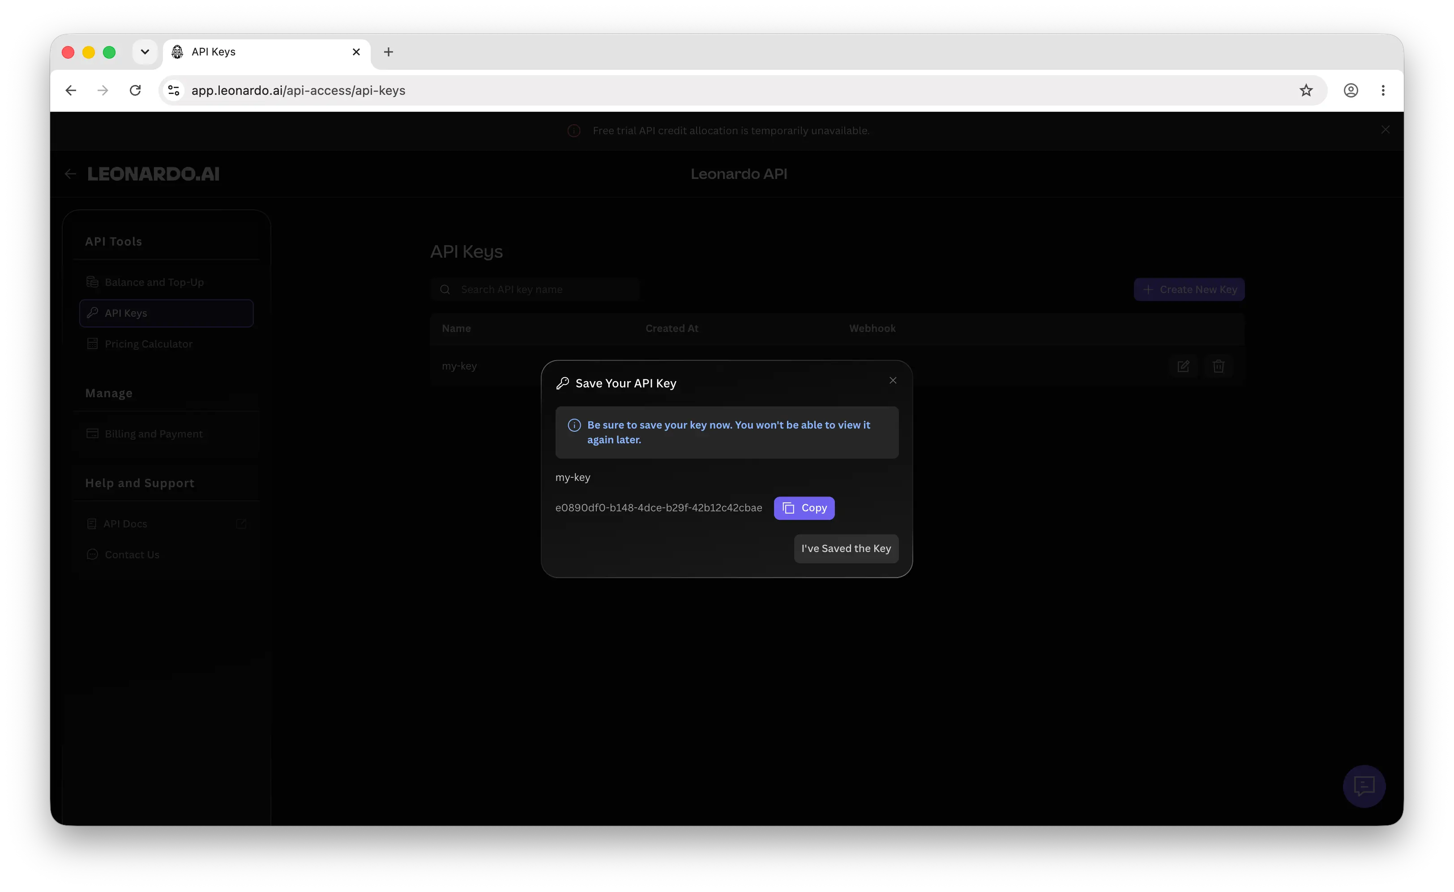Click the magnifier icon in the search field
The height and width of the screenshot is (892, 1454).
tap(445, 290)
